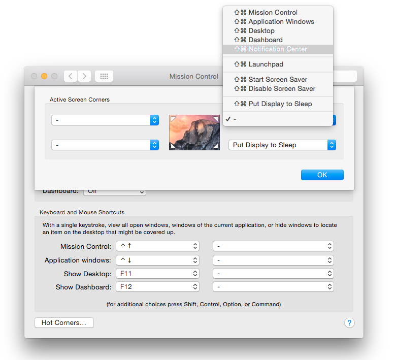396x360 pixels.
Task: Minimize window with the yellow button
Action: point(44,76)
